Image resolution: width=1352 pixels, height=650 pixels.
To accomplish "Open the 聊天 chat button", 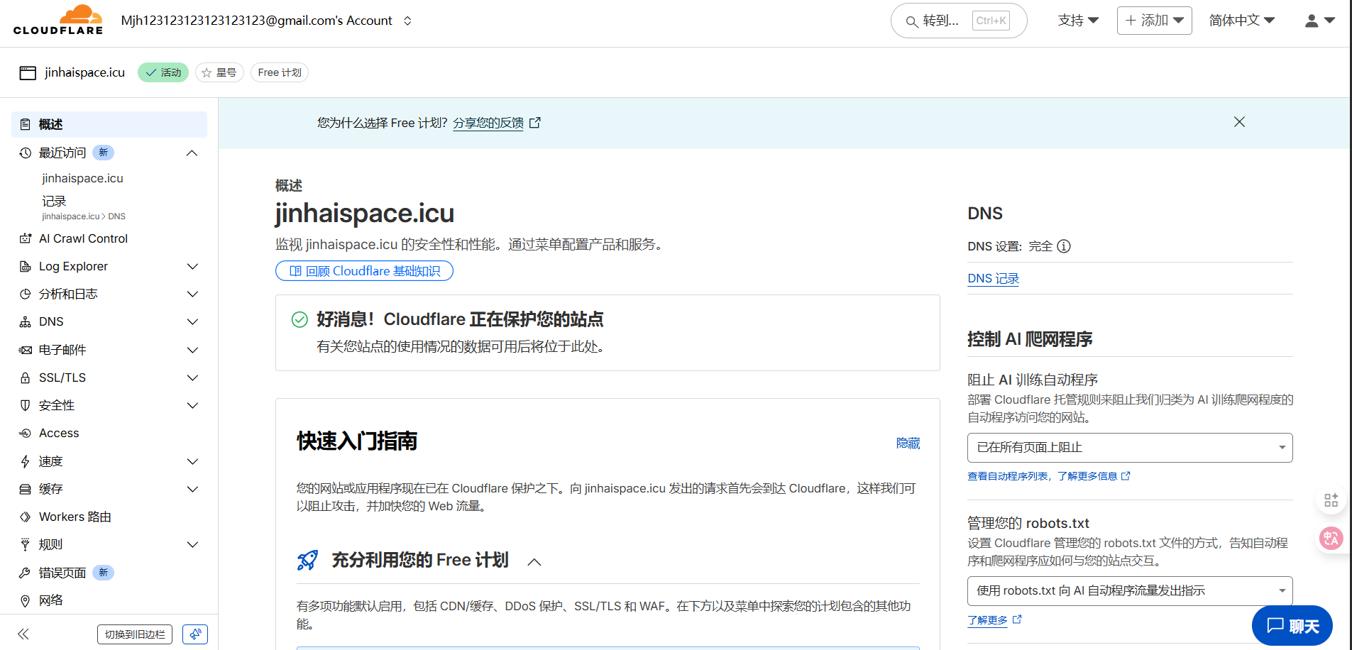I will pos(1292,625).
